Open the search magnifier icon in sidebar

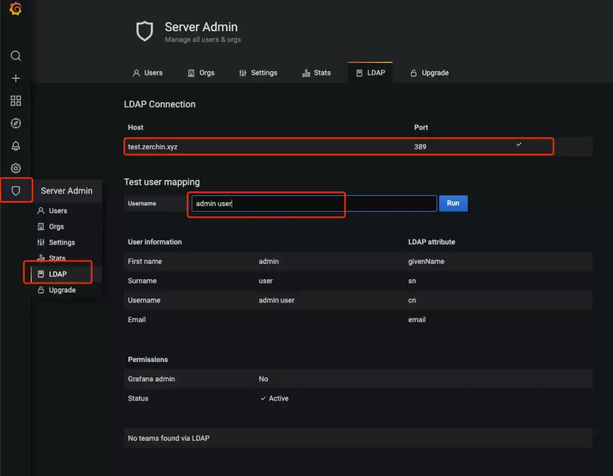click(x=16, y=56)
